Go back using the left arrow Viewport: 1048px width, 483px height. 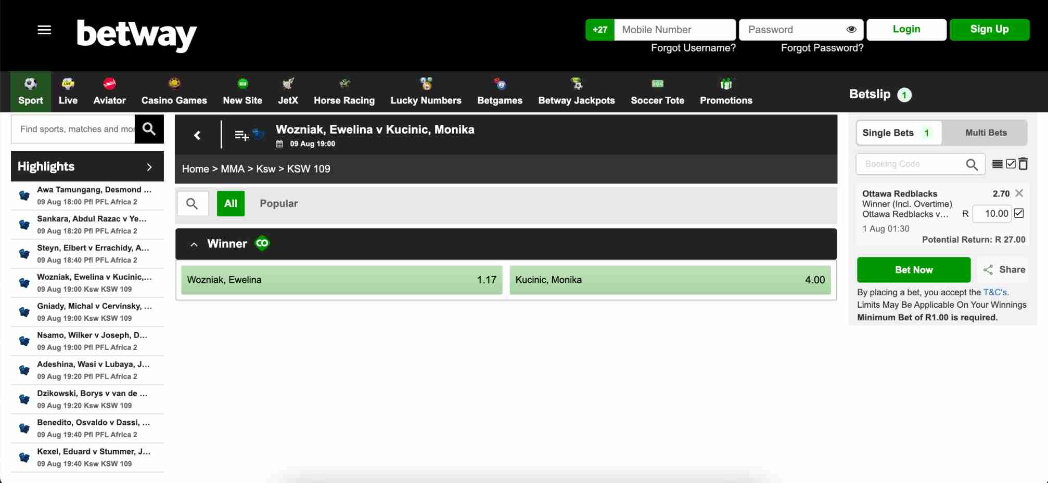[197, 135]
